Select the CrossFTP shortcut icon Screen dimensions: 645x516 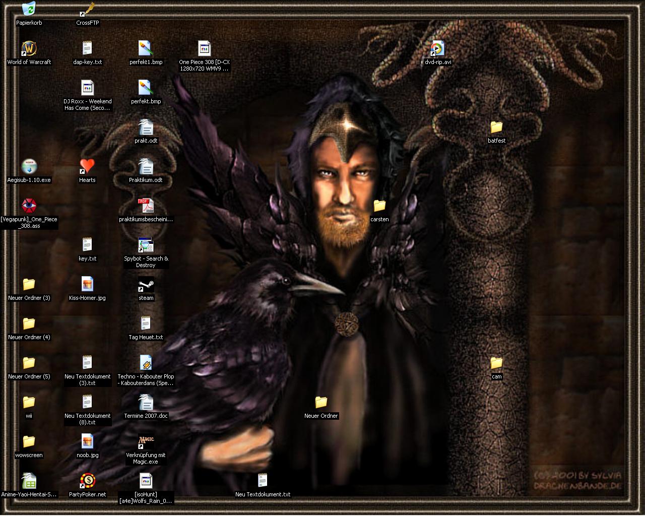[x=88, y=10]
